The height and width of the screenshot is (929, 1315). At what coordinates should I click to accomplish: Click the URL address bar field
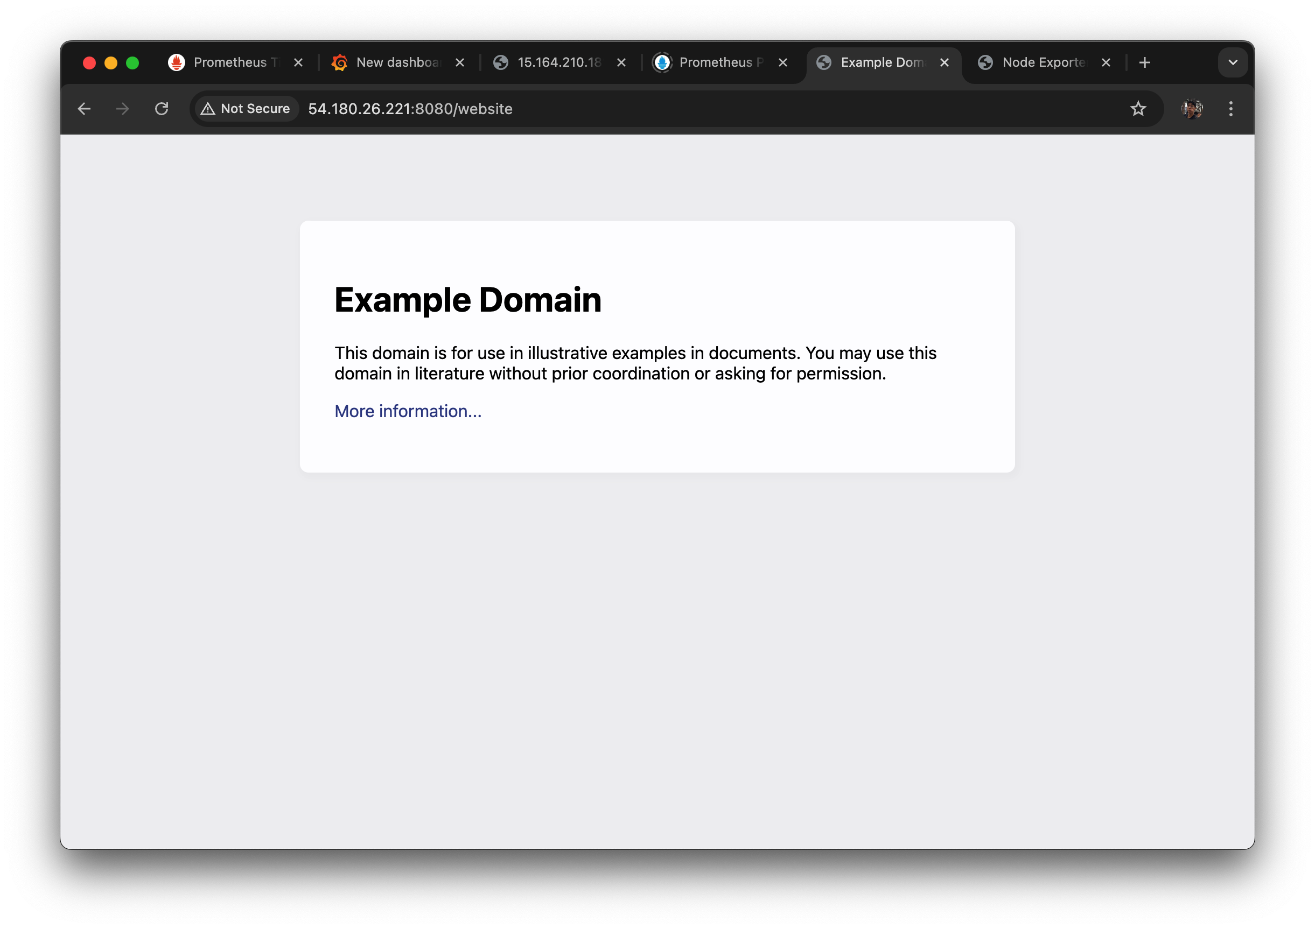point(687,109)
